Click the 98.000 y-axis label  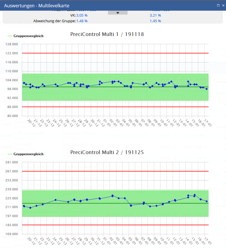point(12,89)
